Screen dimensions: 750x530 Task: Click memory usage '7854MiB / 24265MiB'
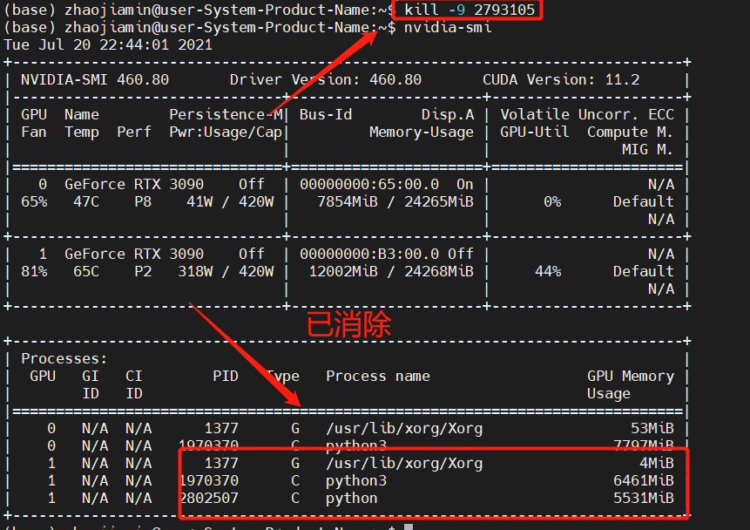[395, 201]
